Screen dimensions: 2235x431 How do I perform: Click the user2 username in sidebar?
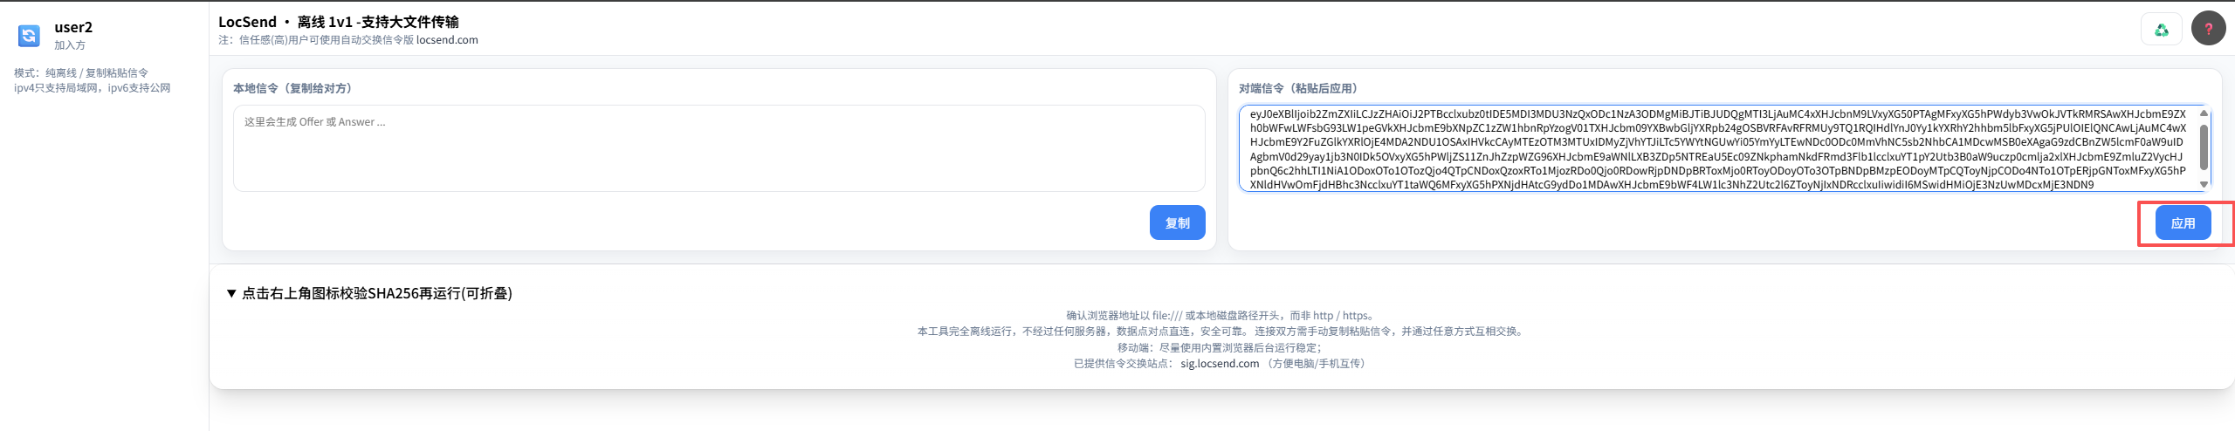coord(73,27)
